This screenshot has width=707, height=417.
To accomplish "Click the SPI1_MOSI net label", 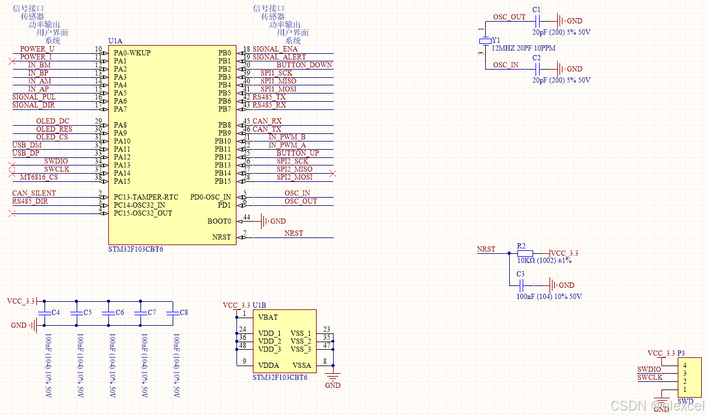I will 279,89.
